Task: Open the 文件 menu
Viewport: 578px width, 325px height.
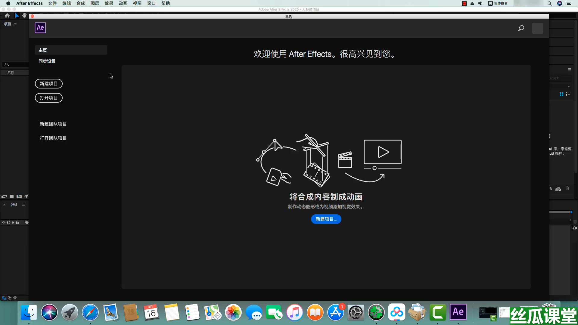Action: [52, 3]
